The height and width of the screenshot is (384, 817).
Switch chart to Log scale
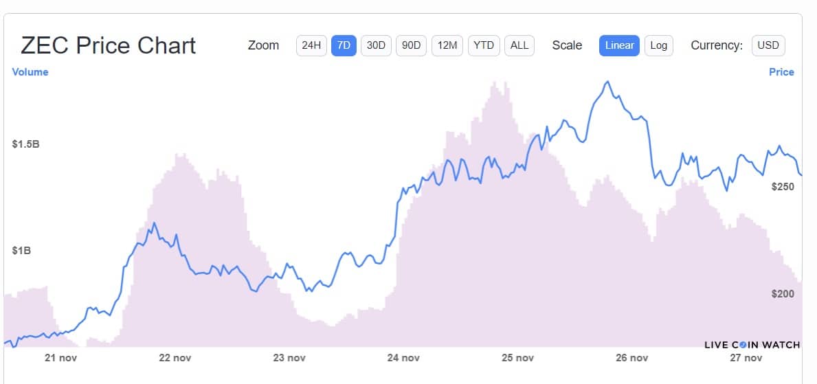click(x=658, y=45)
